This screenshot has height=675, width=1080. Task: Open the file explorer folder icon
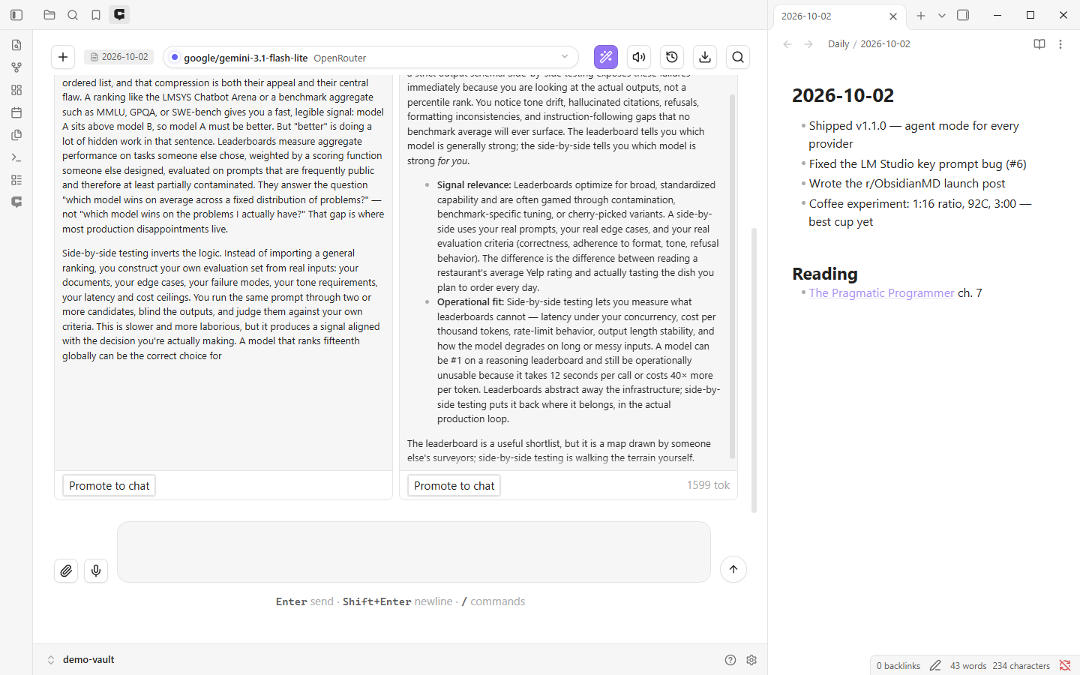[x=49, y=15]
